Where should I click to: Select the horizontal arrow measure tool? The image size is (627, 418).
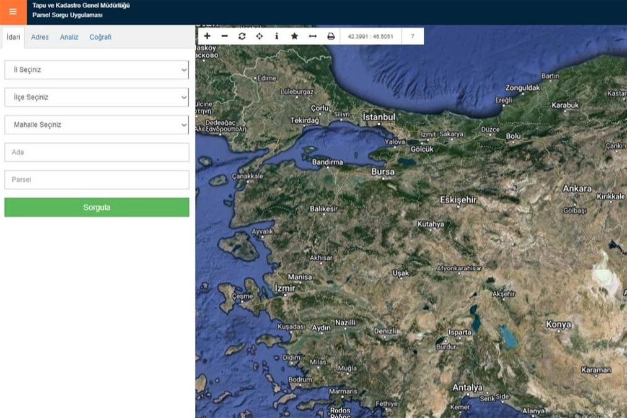coord(312,37)
